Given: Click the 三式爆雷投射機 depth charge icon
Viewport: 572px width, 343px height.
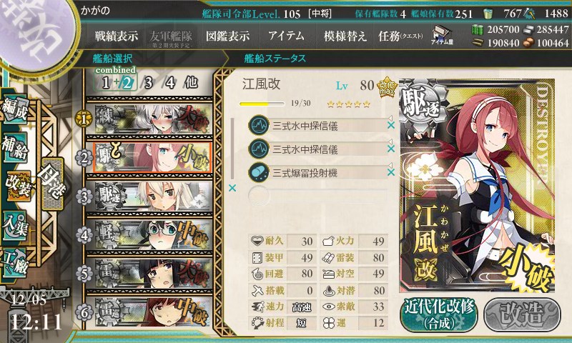Looking at the screenshot, I should pyautogui.click(x=259, y=172).
